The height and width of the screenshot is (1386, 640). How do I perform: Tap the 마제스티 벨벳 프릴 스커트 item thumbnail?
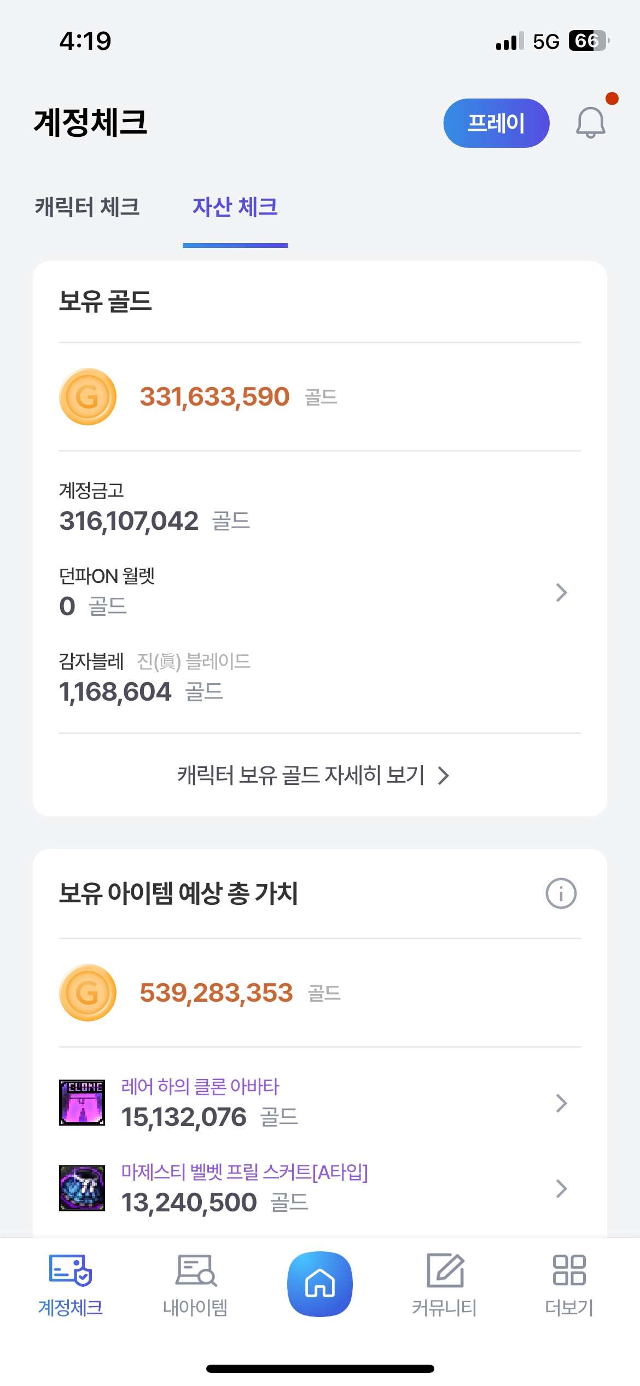(82, 1188)
